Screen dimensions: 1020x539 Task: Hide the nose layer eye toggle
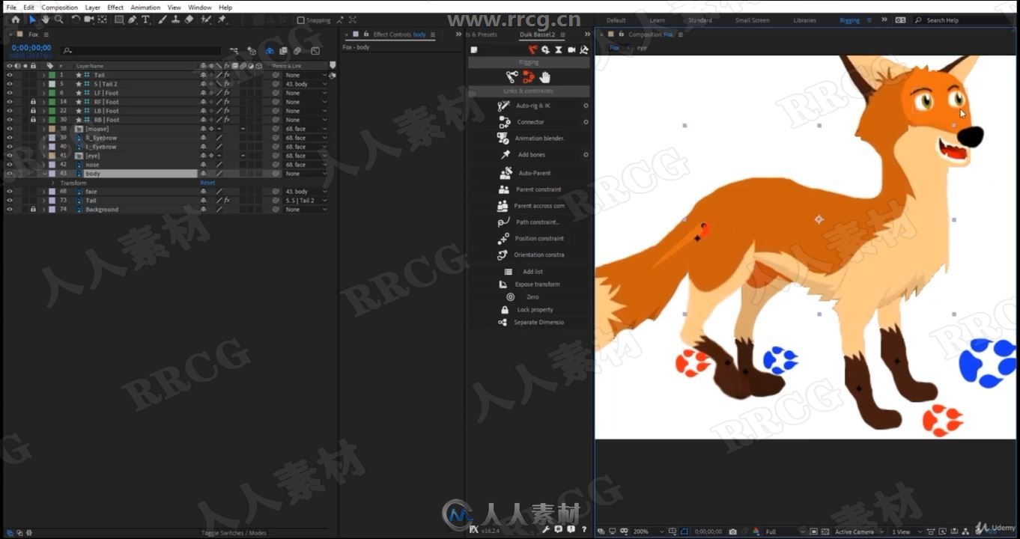[10, 165]
